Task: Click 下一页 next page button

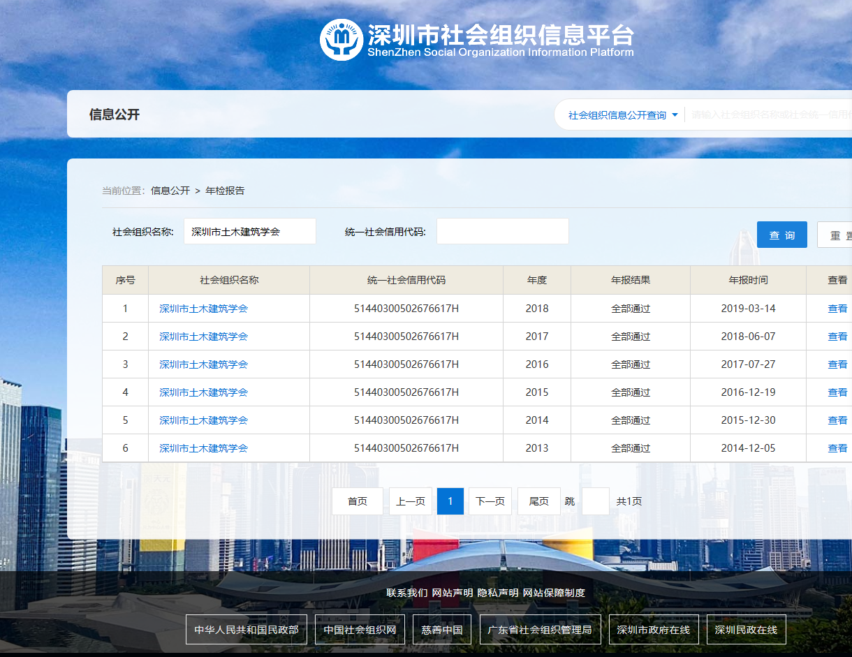Action: click(490, 501)
